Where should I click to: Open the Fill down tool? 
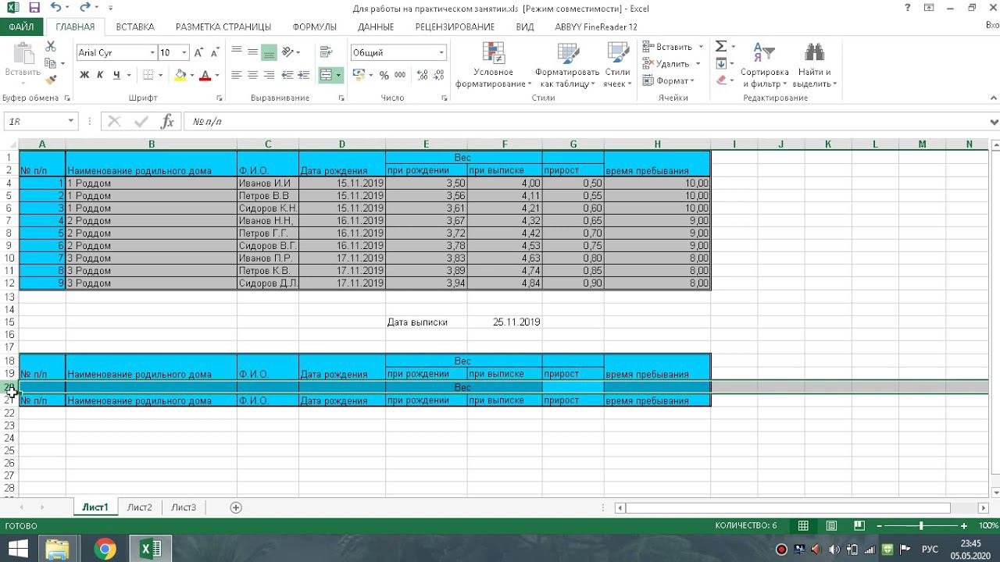[x=721, y=64]
